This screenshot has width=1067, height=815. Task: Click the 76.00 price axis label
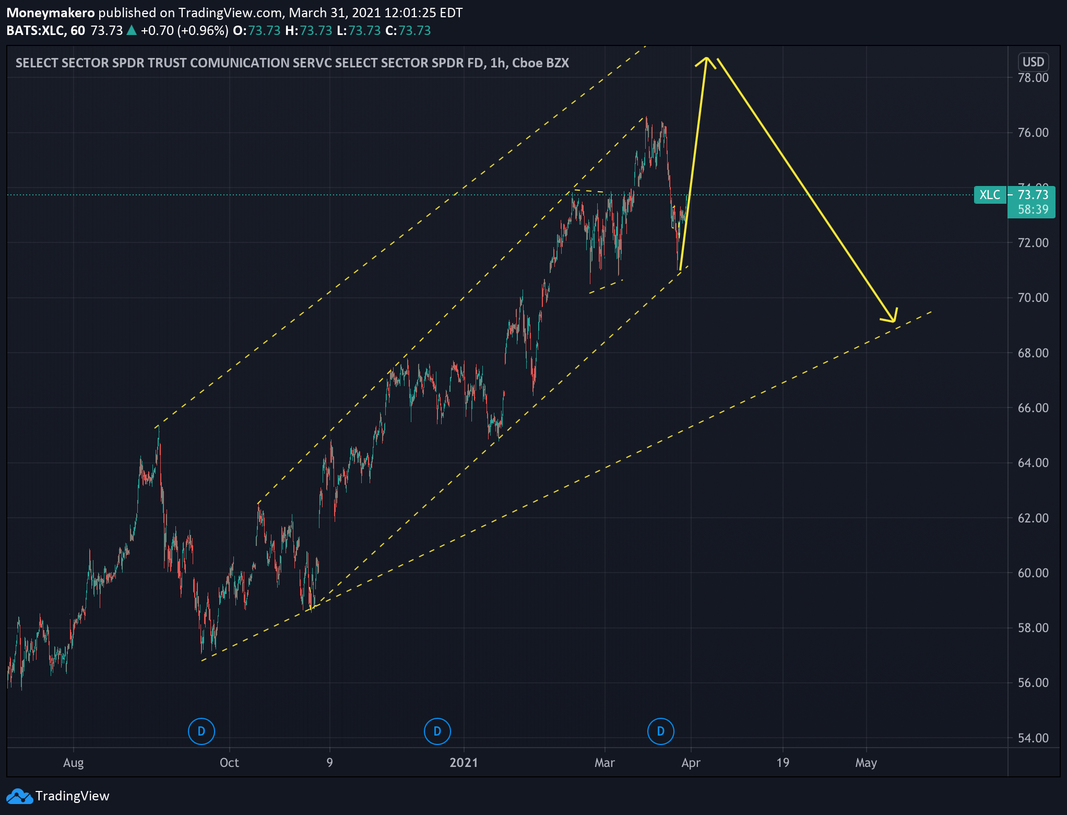pyautogui.click(x=1033, y=133)
